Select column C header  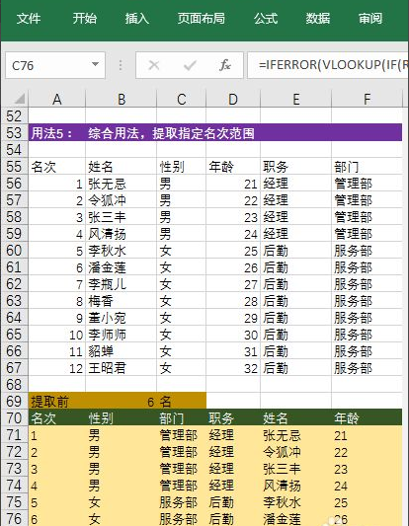pyautogui.click(x=181, y=100)
